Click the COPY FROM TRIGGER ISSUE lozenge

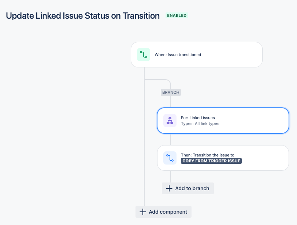tap(211, 161)
